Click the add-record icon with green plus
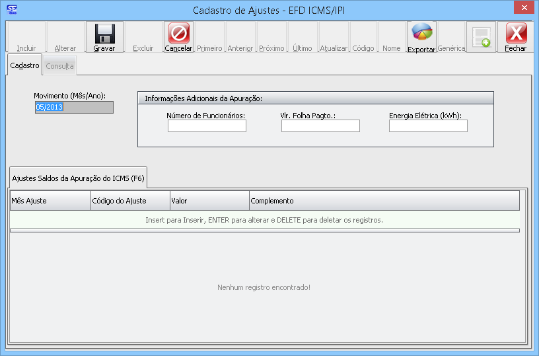 click(482, 37)
